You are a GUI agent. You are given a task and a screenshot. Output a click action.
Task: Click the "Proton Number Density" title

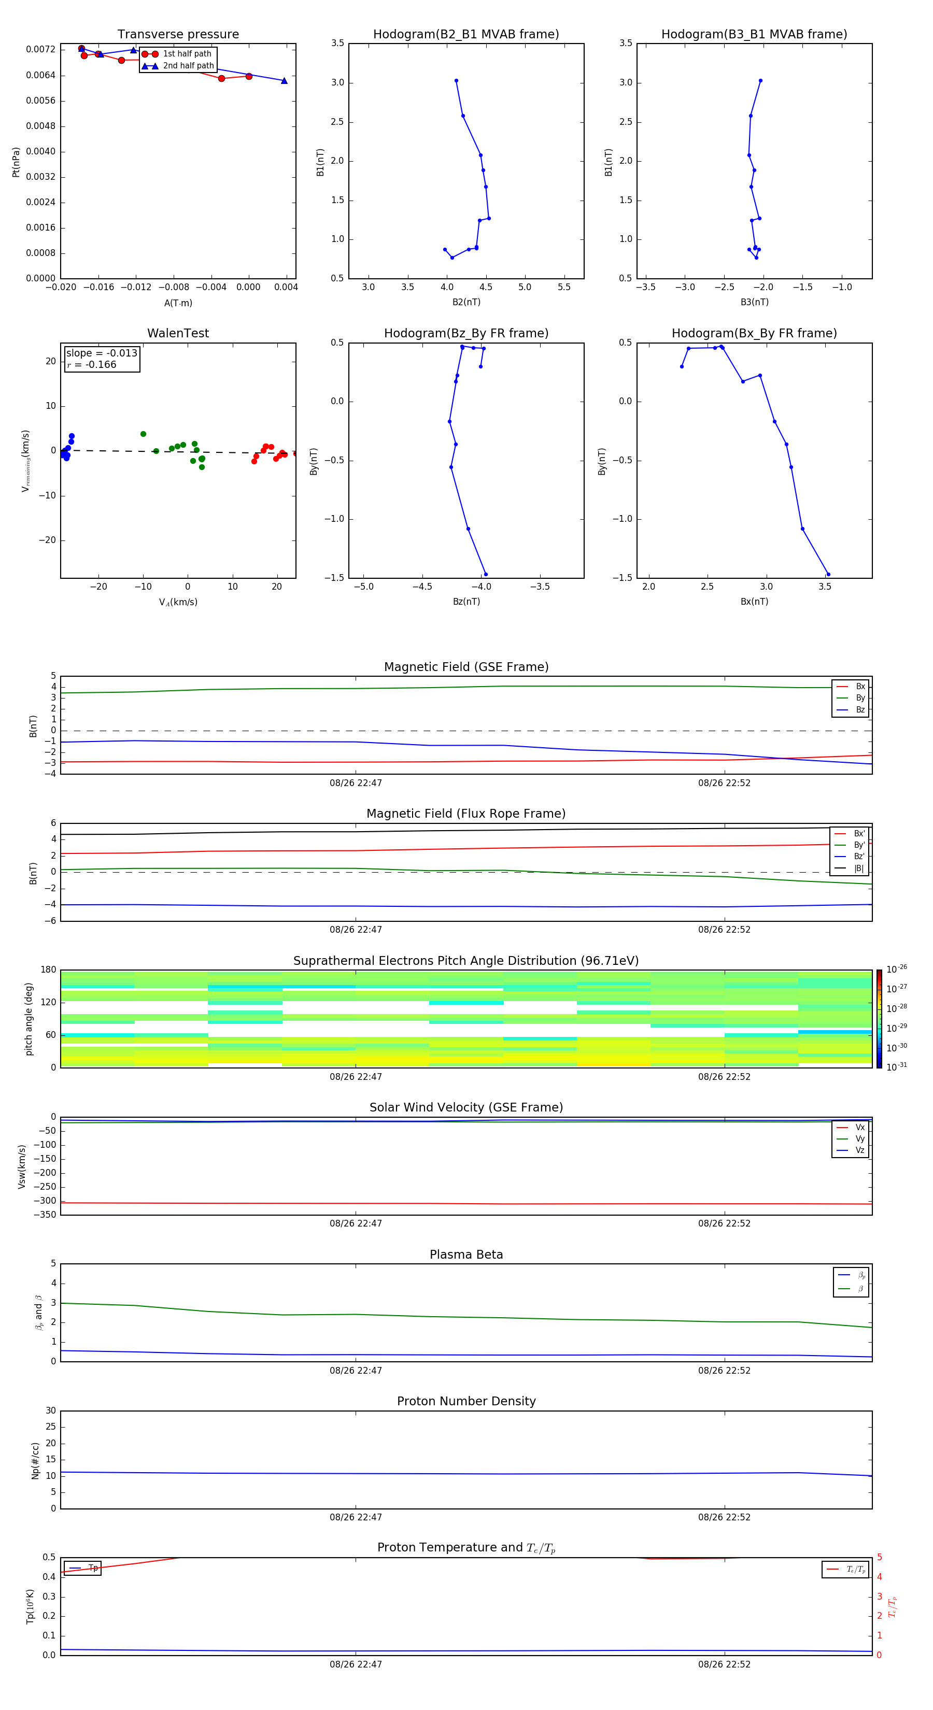[466, 1401]
